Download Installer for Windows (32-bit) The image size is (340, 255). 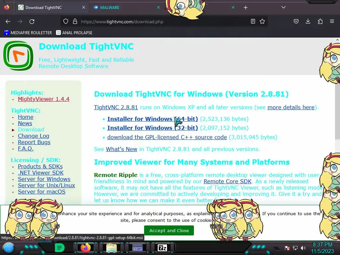152,128
